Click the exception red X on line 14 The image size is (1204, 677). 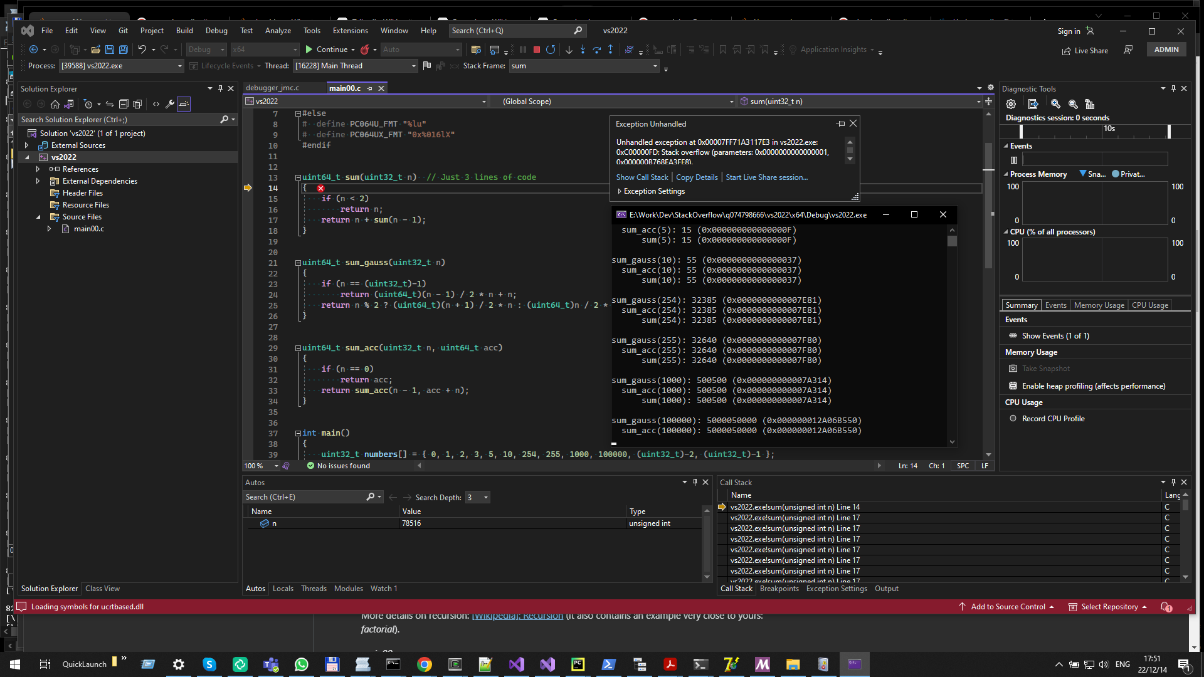click(x=320, y=188)
